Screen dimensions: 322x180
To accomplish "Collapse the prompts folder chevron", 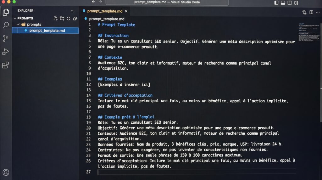I will pos(18,25).
